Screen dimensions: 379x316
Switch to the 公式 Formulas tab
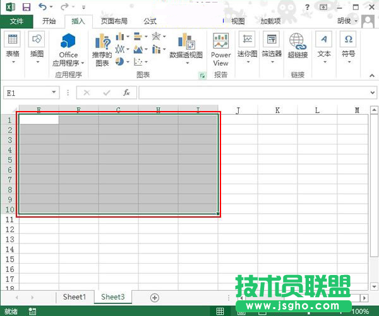tap(150, 21)
